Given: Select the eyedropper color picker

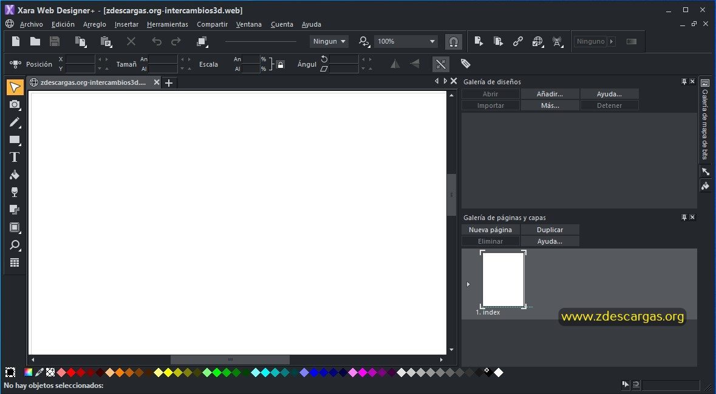Looking at the screenshot, I should pyautogui.click(x=39, y=373).
